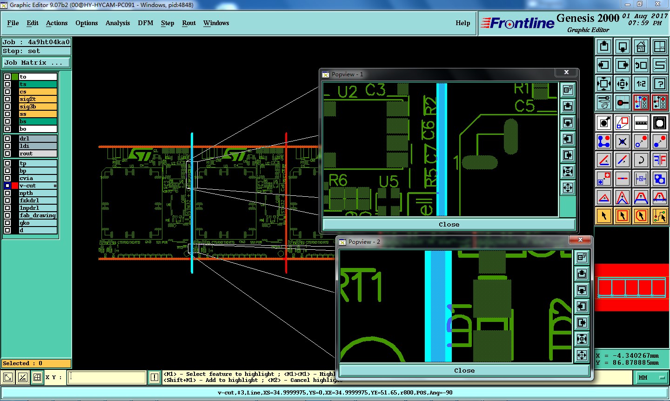Select the ruler measure tool
The image size is (670, 401).
point(641,123)
